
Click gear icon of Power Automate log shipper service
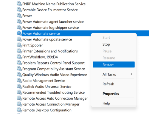(19, 27)
